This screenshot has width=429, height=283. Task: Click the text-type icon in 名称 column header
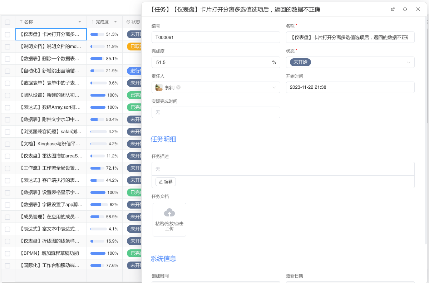click(21, 22)
